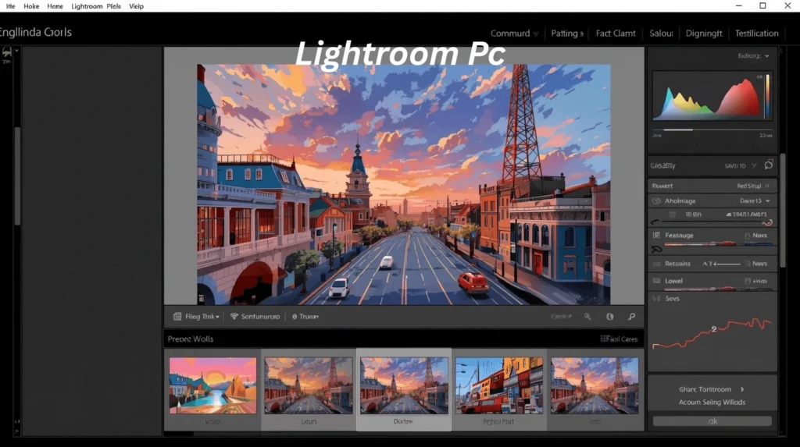The width and height of the screenshot is (800, 447).
Task: Click the search icon at toolbar right end
Action: coord(631,317)
